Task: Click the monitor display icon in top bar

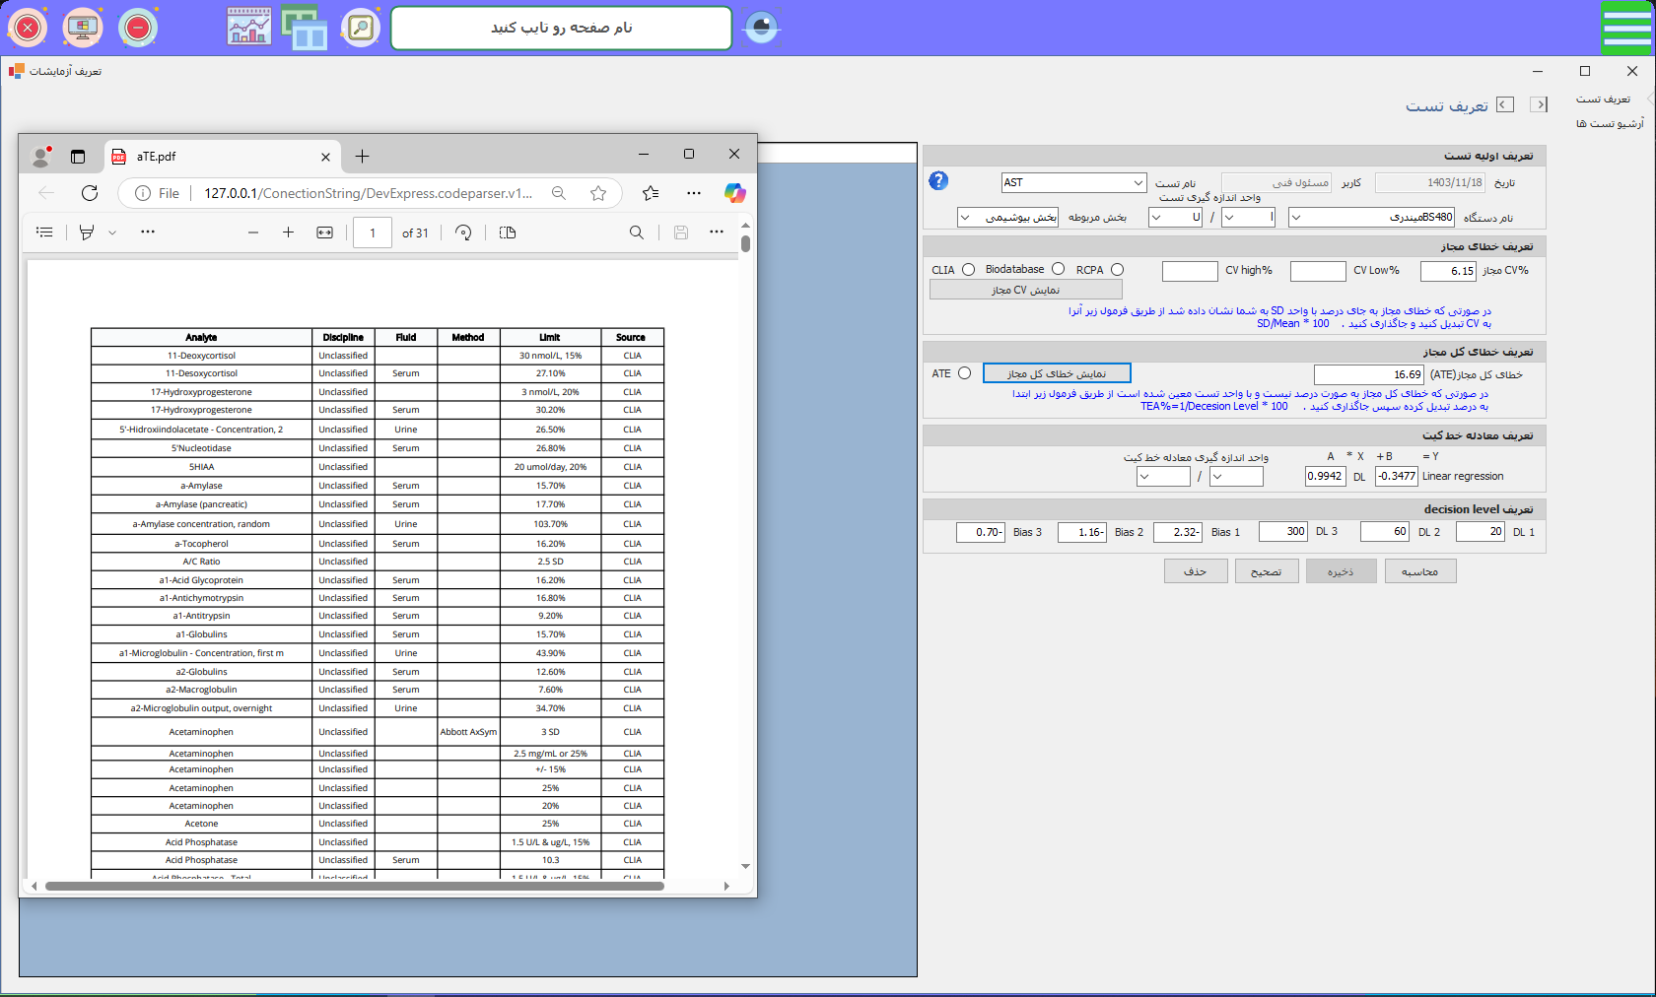Action: (x=83, y=28)
